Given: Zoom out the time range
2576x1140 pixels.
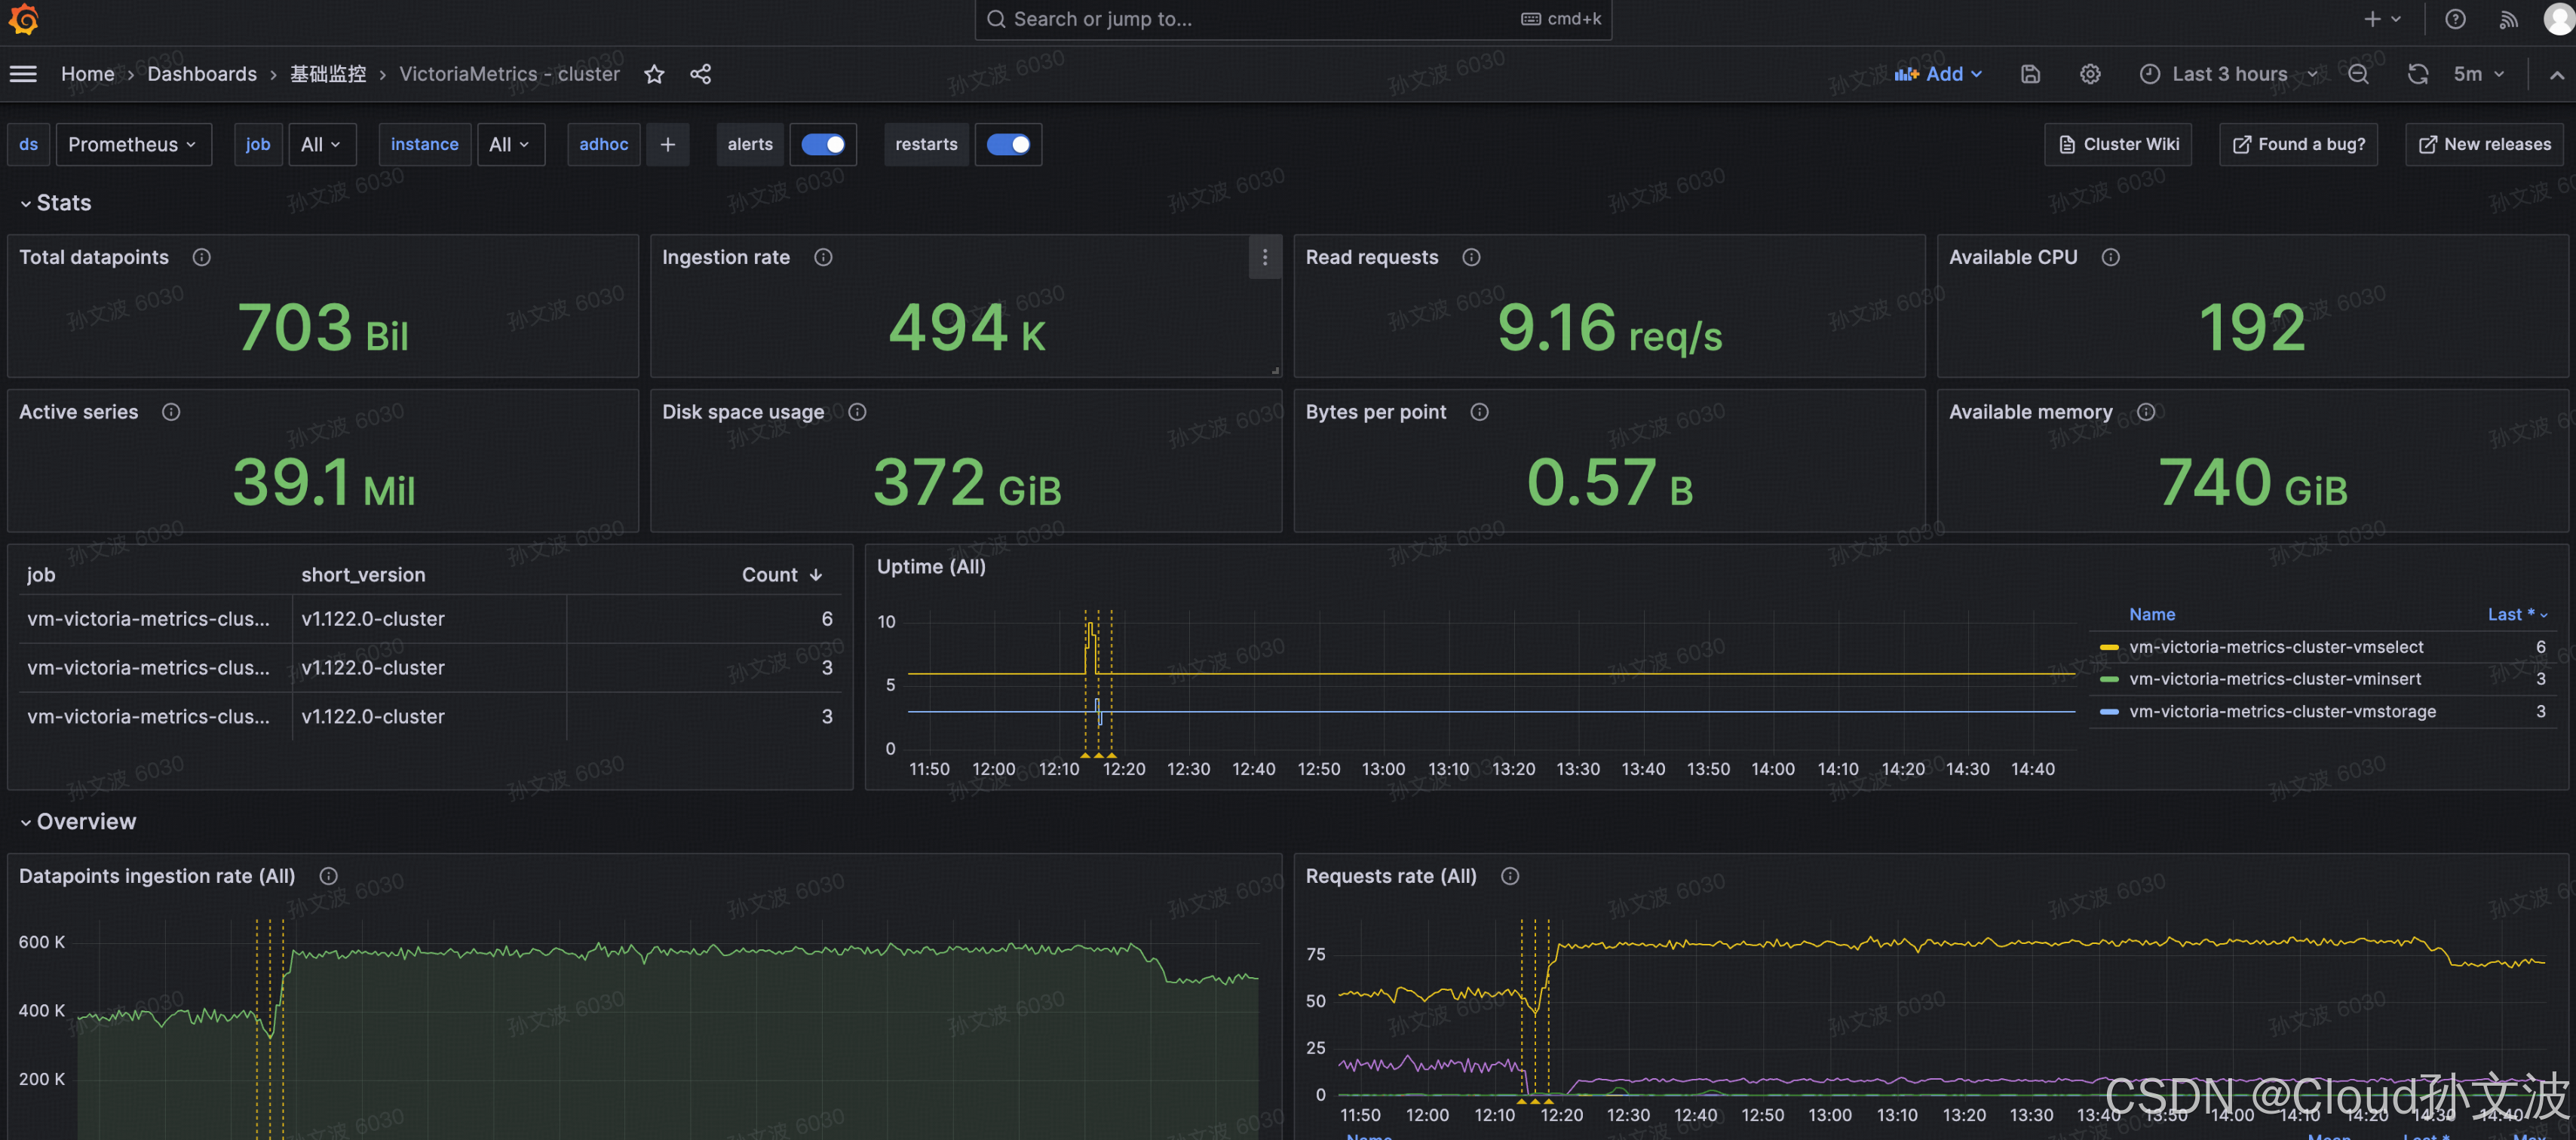Looking at the screenshot, I should tap(2357, 74).
